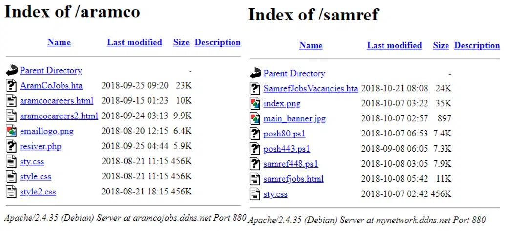Screen dimensions: 510x231
Task: Click the image icon beside main_banner.jpg
Action: pos(255,119)
